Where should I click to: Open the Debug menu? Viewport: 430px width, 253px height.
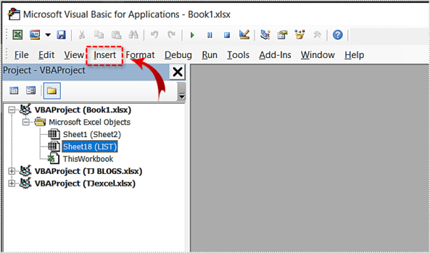tap(178, 55)
